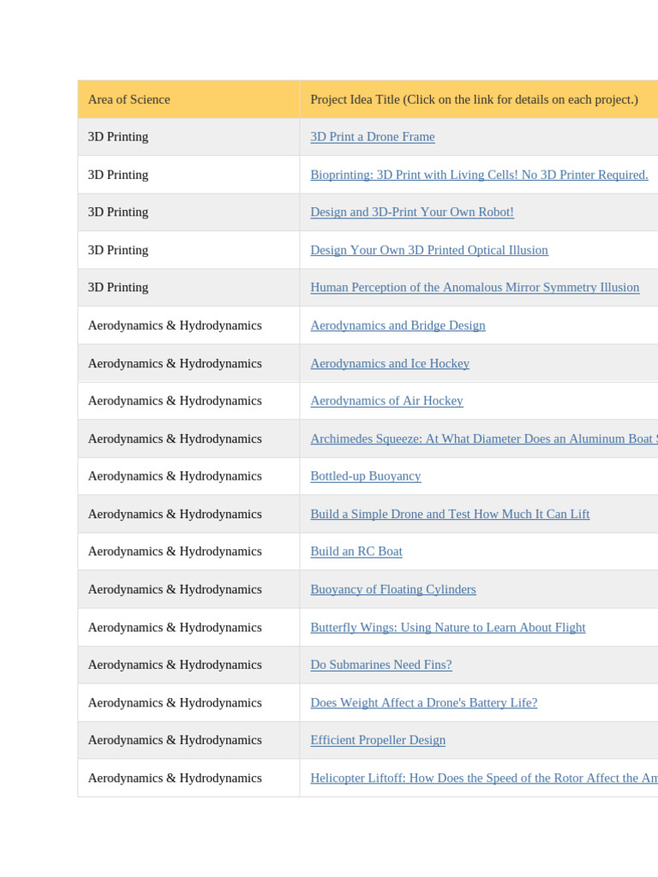
Task: Select Aerodynamics & Hydrodynamics cell in Archimedes Squeeze row
Action: [188, 439]
